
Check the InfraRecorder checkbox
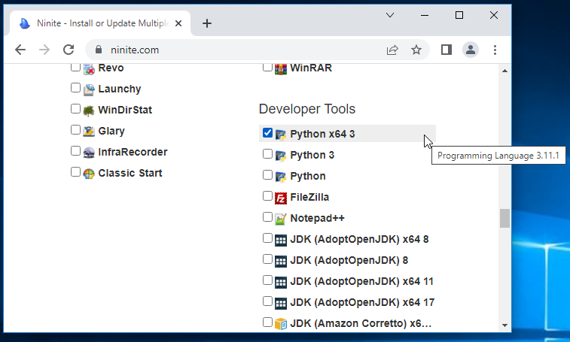[x=75, y=151]
